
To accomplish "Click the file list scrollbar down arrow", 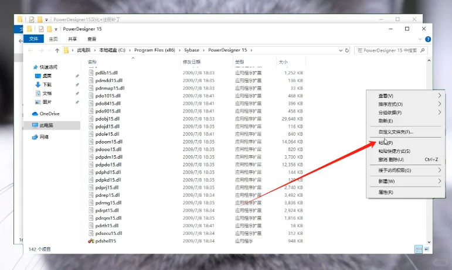I will click(429, 242).
